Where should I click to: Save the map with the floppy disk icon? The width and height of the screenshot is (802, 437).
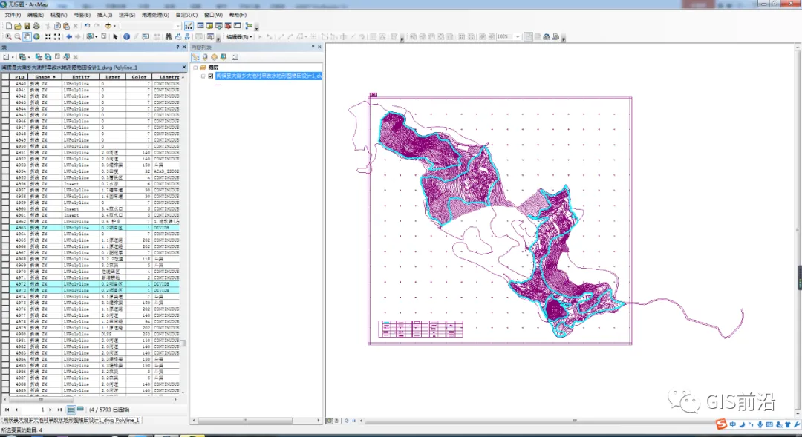pos(27,25)
